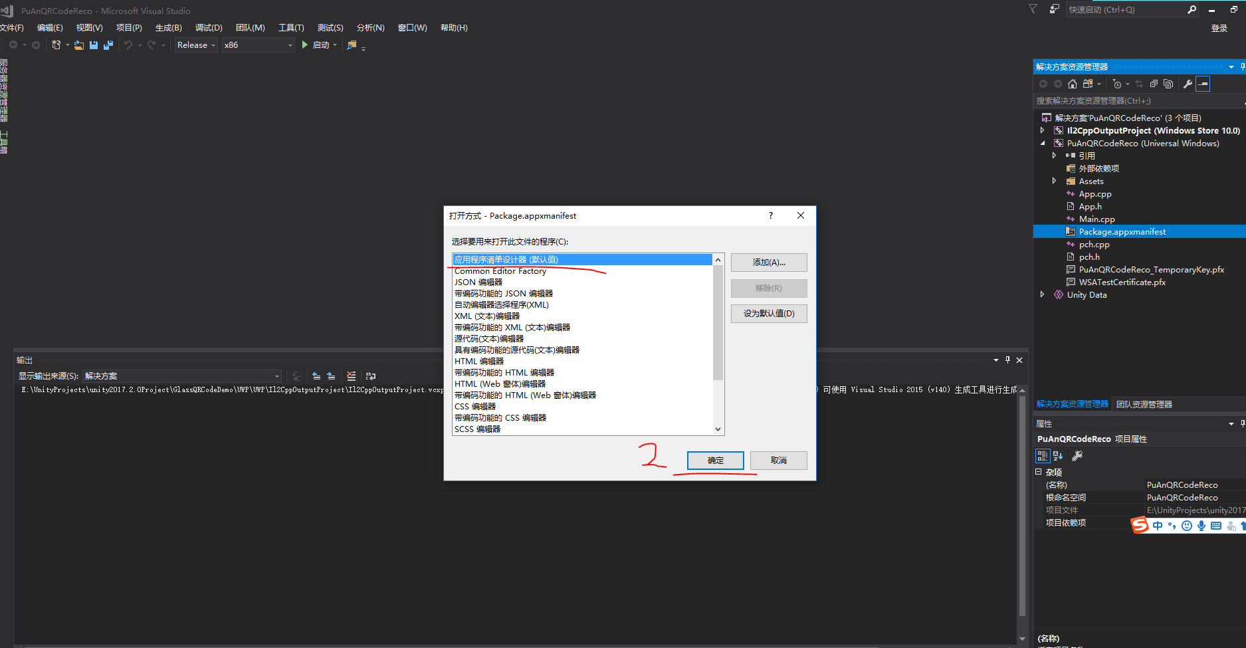
Task: Switch to the 团队资源管理器 tab
Action: [1144, 404]
